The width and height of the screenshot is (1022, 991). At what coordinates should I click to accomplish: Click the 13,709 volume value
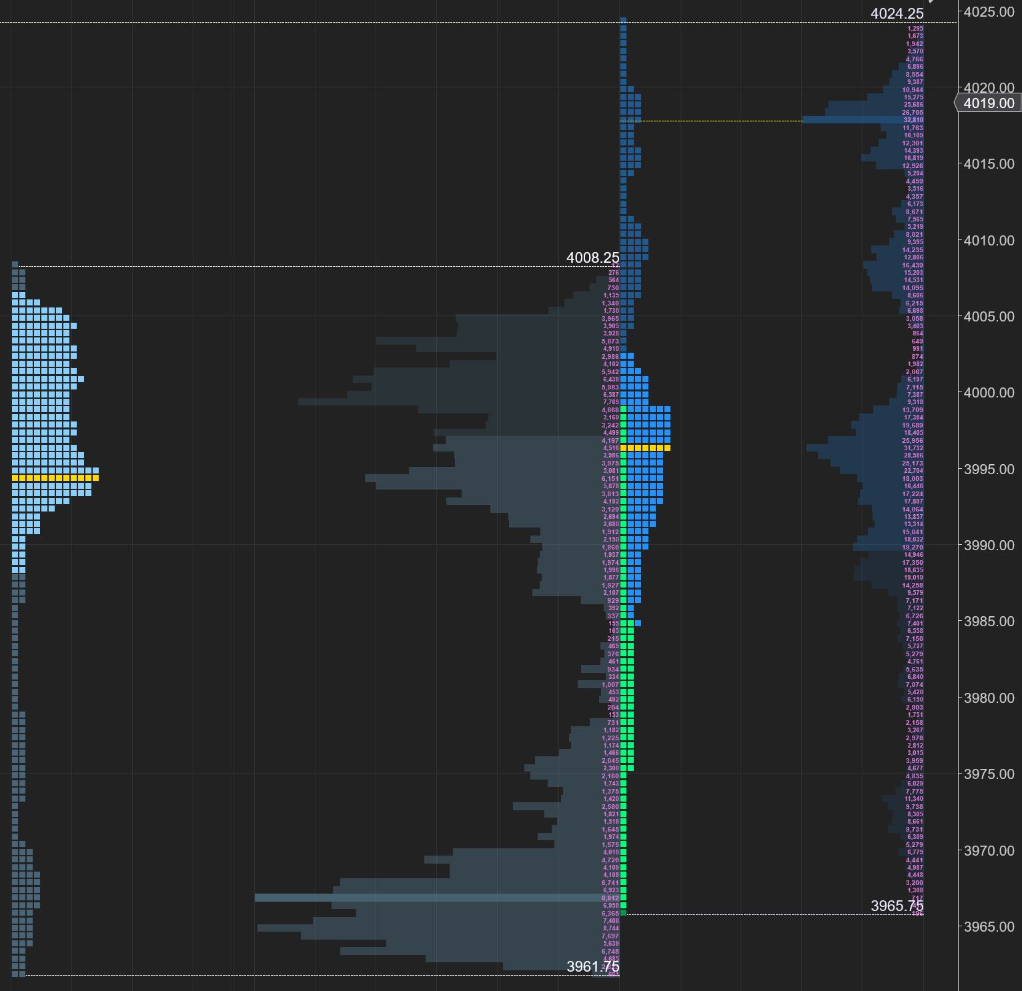(913, 410)
